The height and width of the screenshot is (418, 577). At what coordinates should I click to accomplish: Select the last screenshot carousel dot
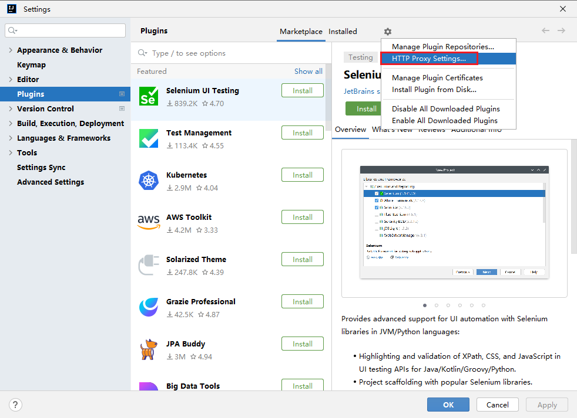pos(484,305)
